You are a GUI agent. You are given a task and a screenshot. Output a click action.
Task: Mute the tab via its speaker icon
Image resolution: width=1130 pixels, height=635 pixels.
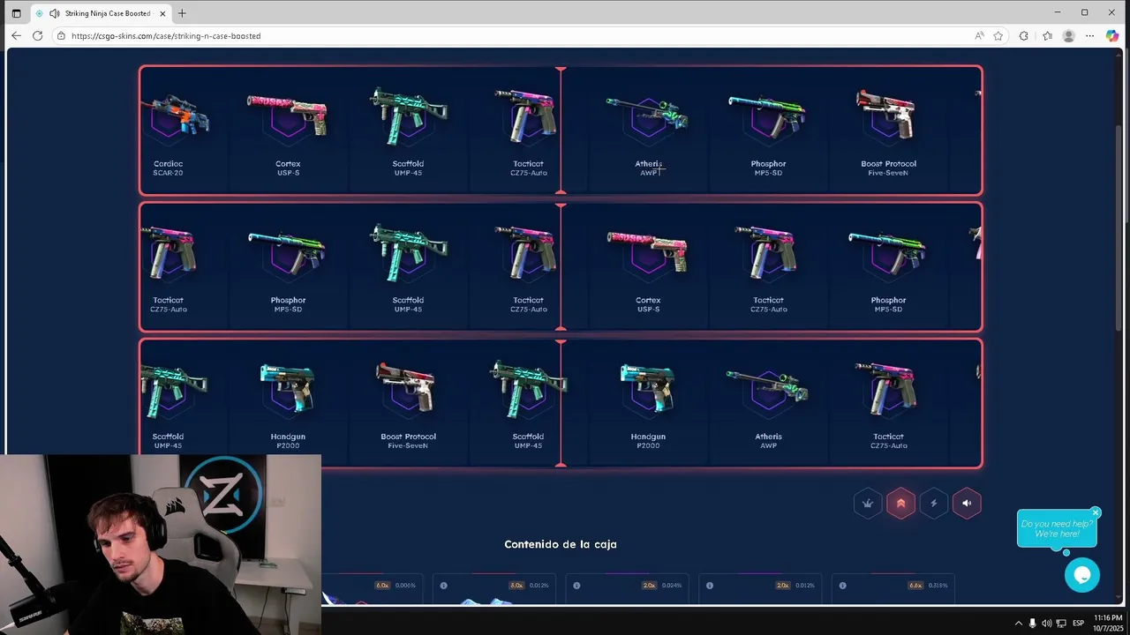tap(55, 13)
